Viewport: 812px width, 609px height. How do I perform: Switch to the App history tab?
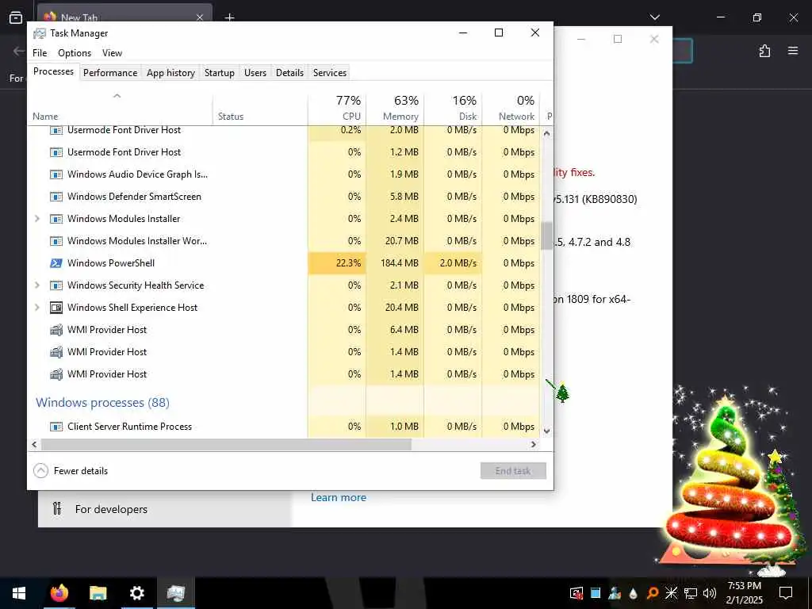pos(171,73)
